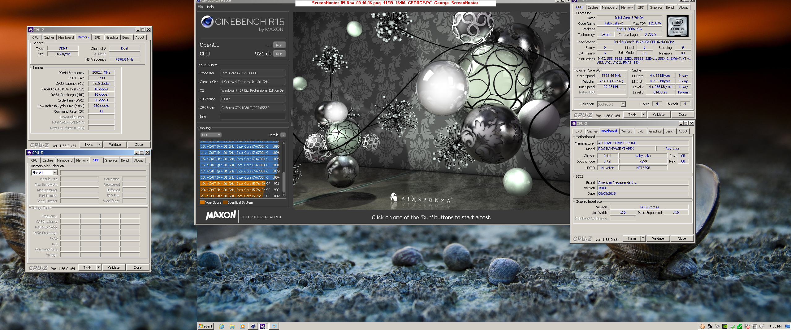
Task: Open the File menu in Cinebench
Action: tap(200, 7)
